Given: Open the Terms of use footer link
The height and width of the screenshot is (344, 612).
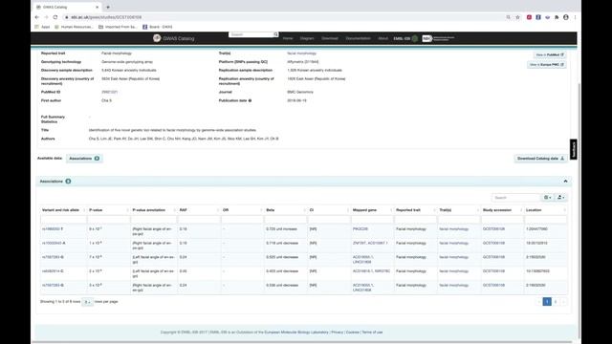Looking at the screenshot, I should coord(372,333).
